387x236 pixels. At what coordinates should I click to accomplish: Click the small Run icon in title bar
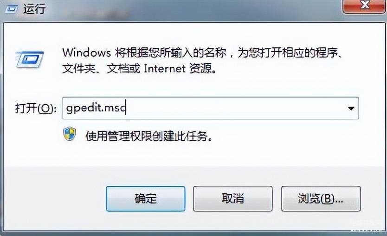[x=11, y=9]
